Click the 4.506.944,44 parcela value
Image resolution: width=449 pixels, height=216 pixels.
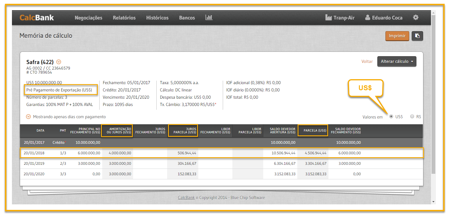pos(316,153)
